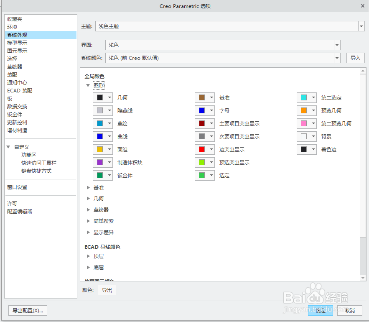Open the sidebar 钣金件 category
Screen dimensions: 369x322
pyautogui.click(x=15, y=115)
